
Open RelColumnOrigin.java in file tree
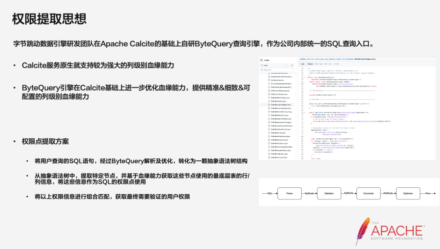[279, 94]
